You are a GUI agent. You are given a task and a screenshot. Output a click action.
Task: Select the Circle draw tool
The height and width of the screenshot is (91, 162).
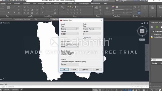[x=9, y=8]
